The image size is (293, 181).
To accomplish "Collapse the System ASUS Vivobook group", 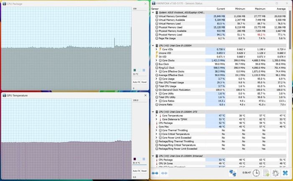I will (x=154, y=12).
